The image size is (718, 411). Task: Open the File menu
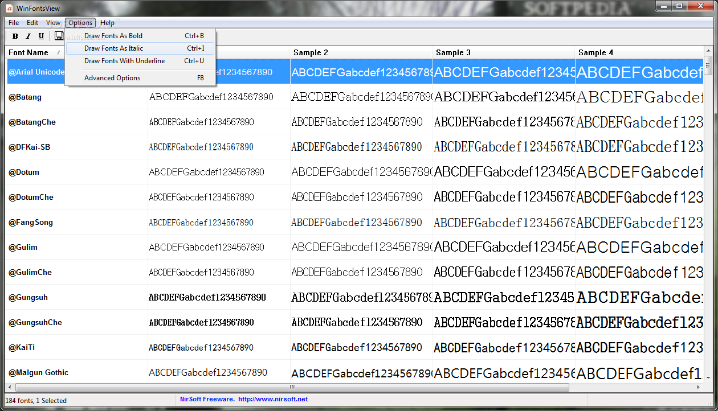click(x=14, y=23)
